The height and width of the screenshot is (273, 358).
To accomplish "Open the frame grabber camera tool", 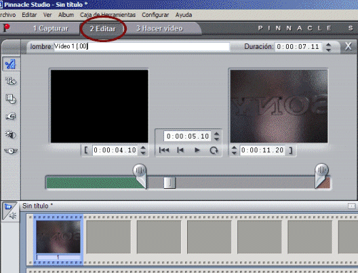I will click(x=10, y=116).
